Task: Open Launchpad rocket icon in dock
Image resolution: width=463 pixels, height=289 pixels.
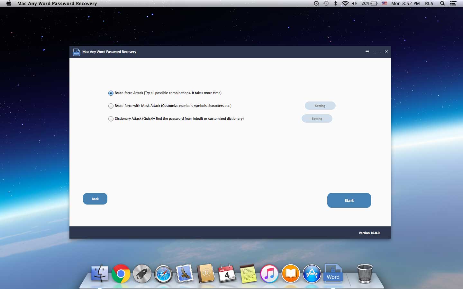Action: point(142,274)
